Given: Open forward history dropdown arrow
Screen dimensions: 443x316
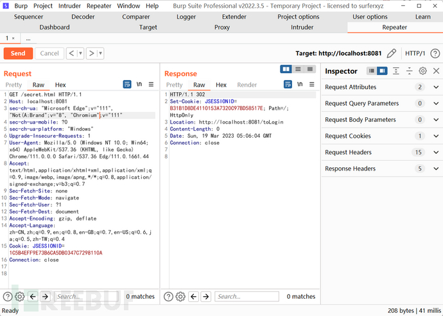Looking at the screenshot, I should [100, 53].
